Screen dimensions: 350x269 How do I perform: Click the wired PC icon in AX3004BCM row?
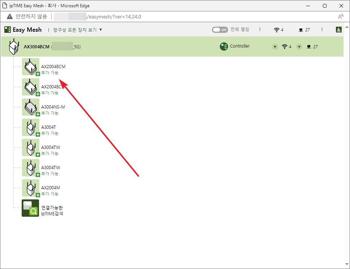(309, 47)
